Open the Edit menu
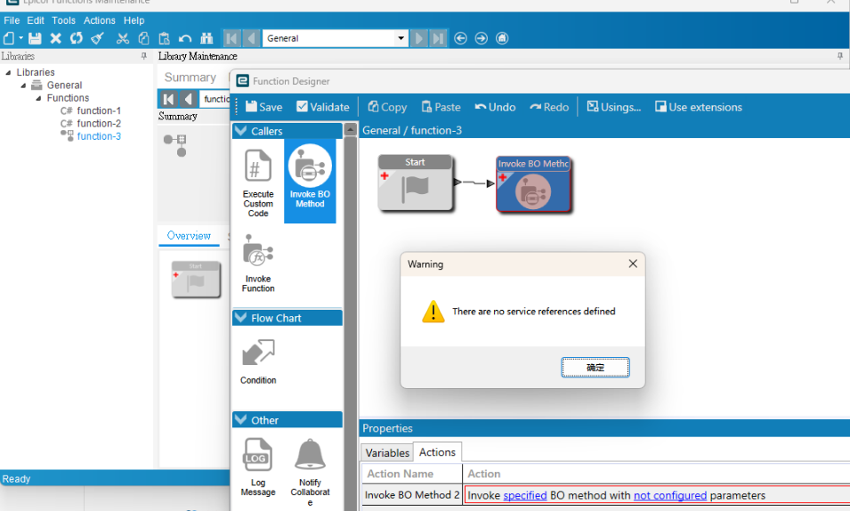850x511 pixels. [x=36, y=20]
